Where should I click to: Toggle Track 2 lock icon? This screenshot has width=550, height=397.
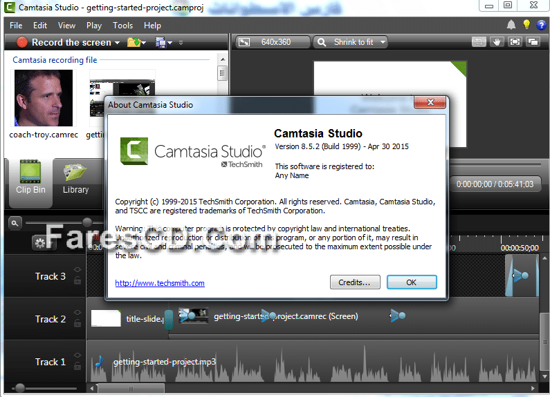pos(77,323)
